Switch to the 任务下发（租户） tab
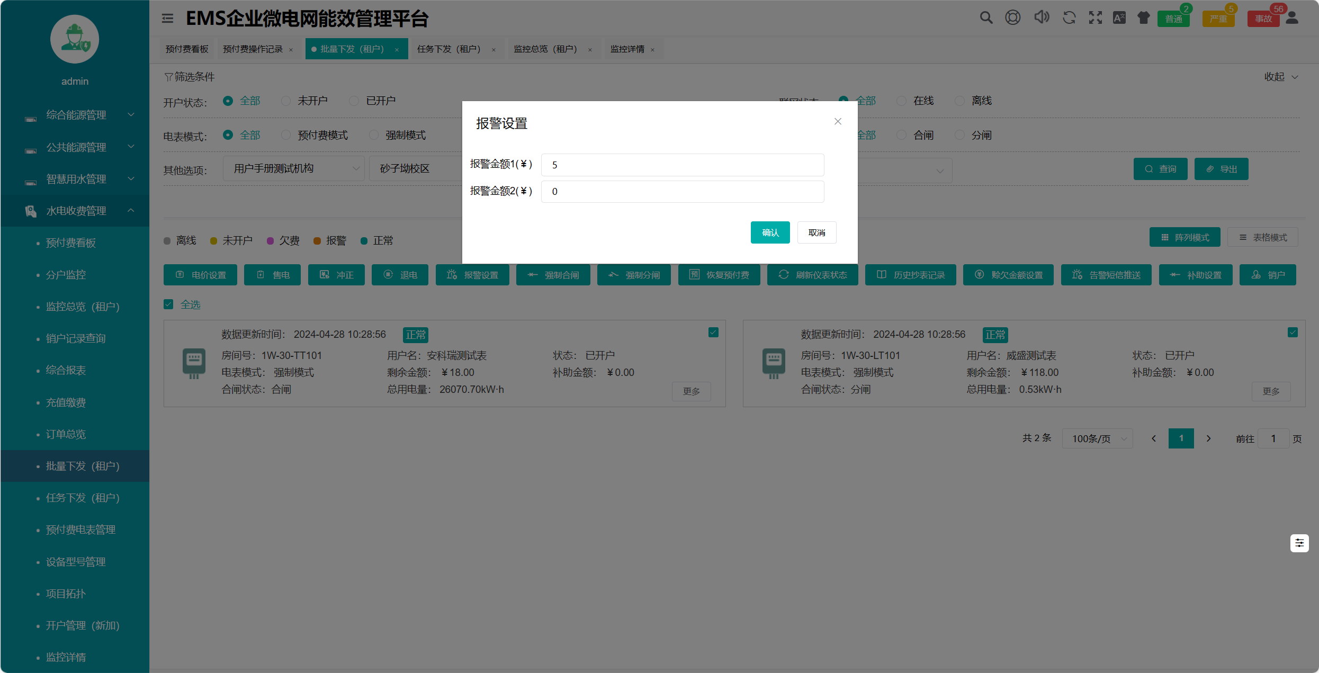Screen dimensions: 1319x673 coord(448,49)
